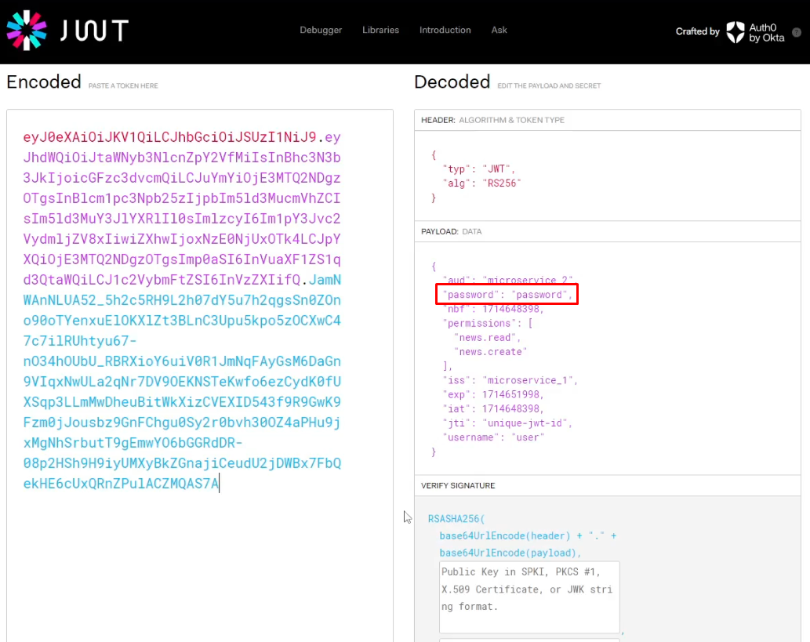The height and width of the screenshot is (642, 810).
Task: Click the Decoded heading
Action: click(x=452, y=82)
